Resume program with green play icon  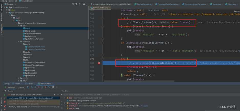tap(5, 95)
